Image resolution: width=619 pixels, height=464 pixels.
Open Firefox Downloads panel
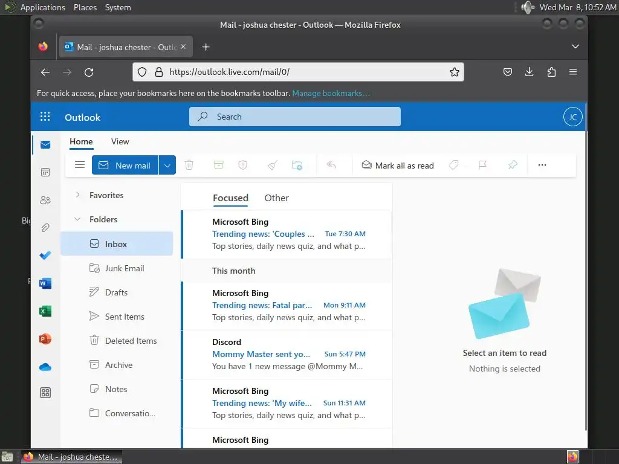coord(530,72)
